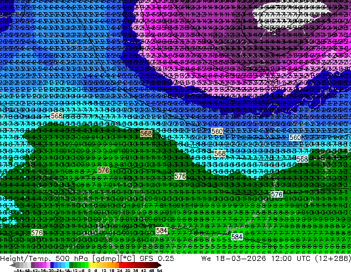351x272 pixels.
Task: Click the '584' contour label with beige background
Action: (x=162, y=230)
